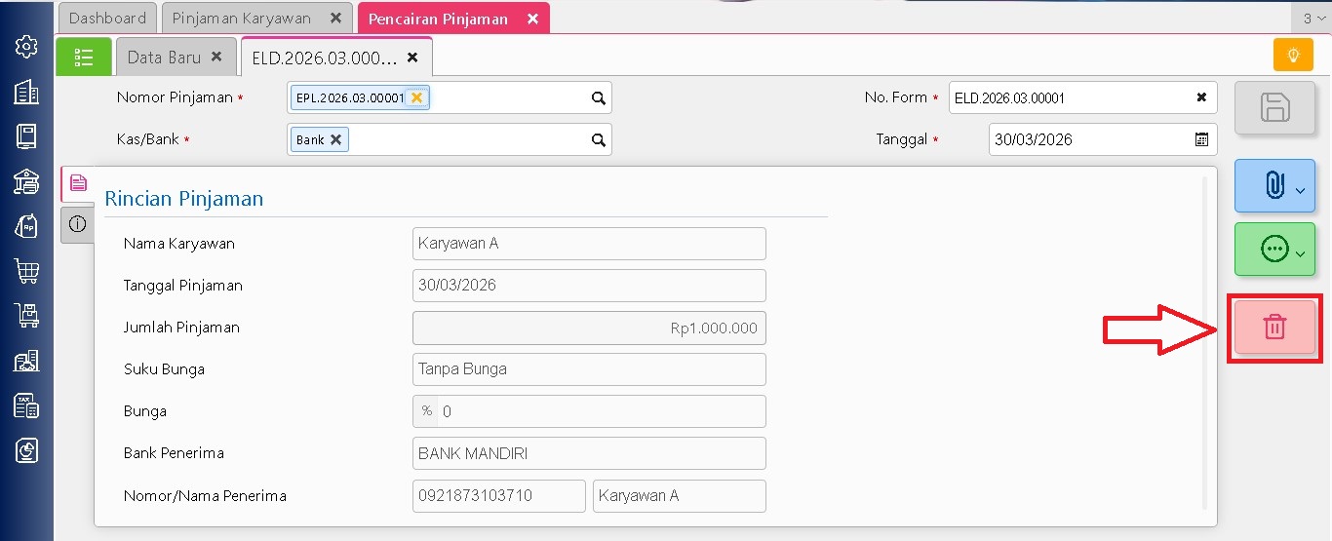Open the green list view button
This screenshot has width=1332, height=541.
(84, 58)
